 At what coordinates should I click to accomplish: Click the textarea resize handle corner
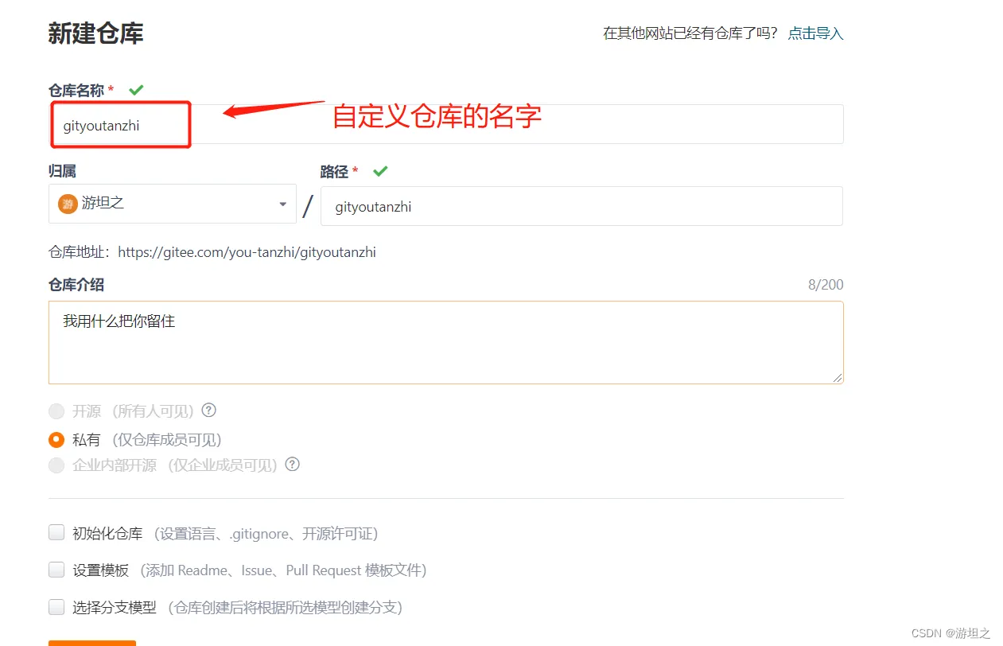[x=838, y=378]
